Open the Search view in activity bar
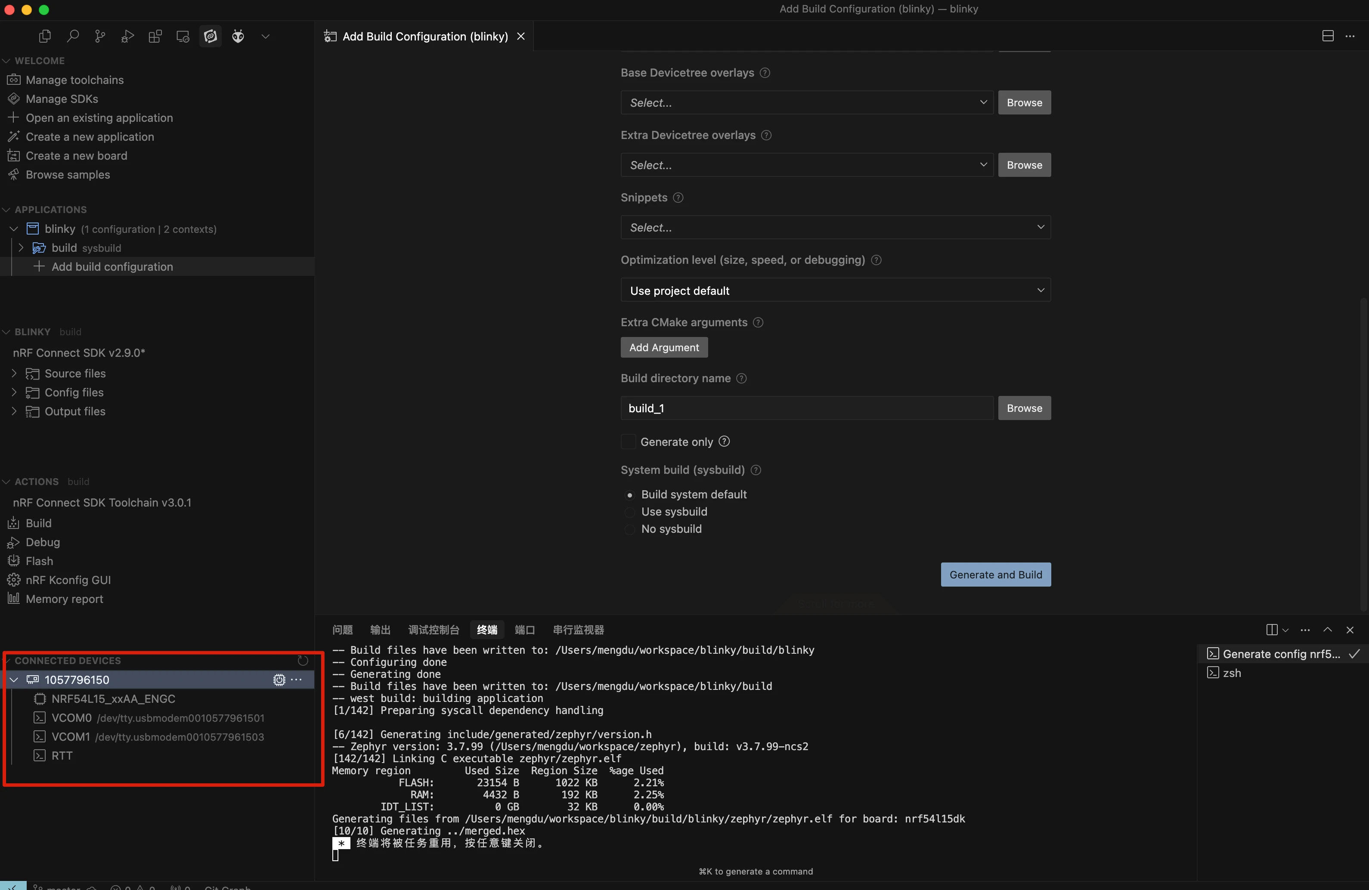1369x890 pixels. 72,36
